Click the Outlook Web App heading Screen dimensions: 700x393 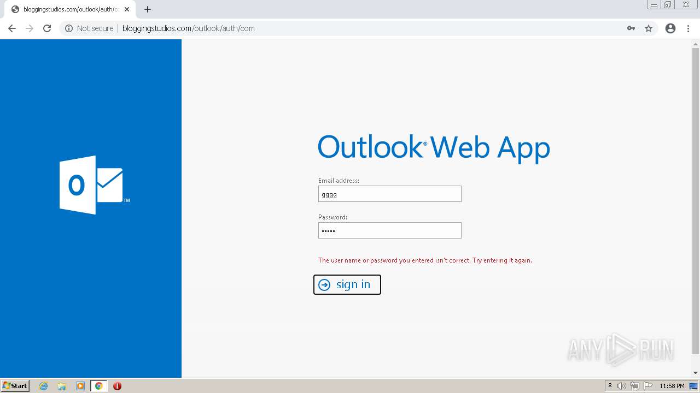click(434, 148)
